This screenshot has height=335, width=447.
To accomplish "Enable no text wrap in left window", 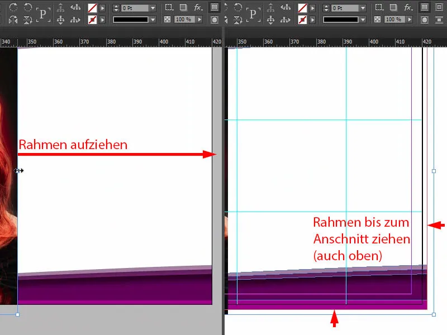I will point(215,7).
